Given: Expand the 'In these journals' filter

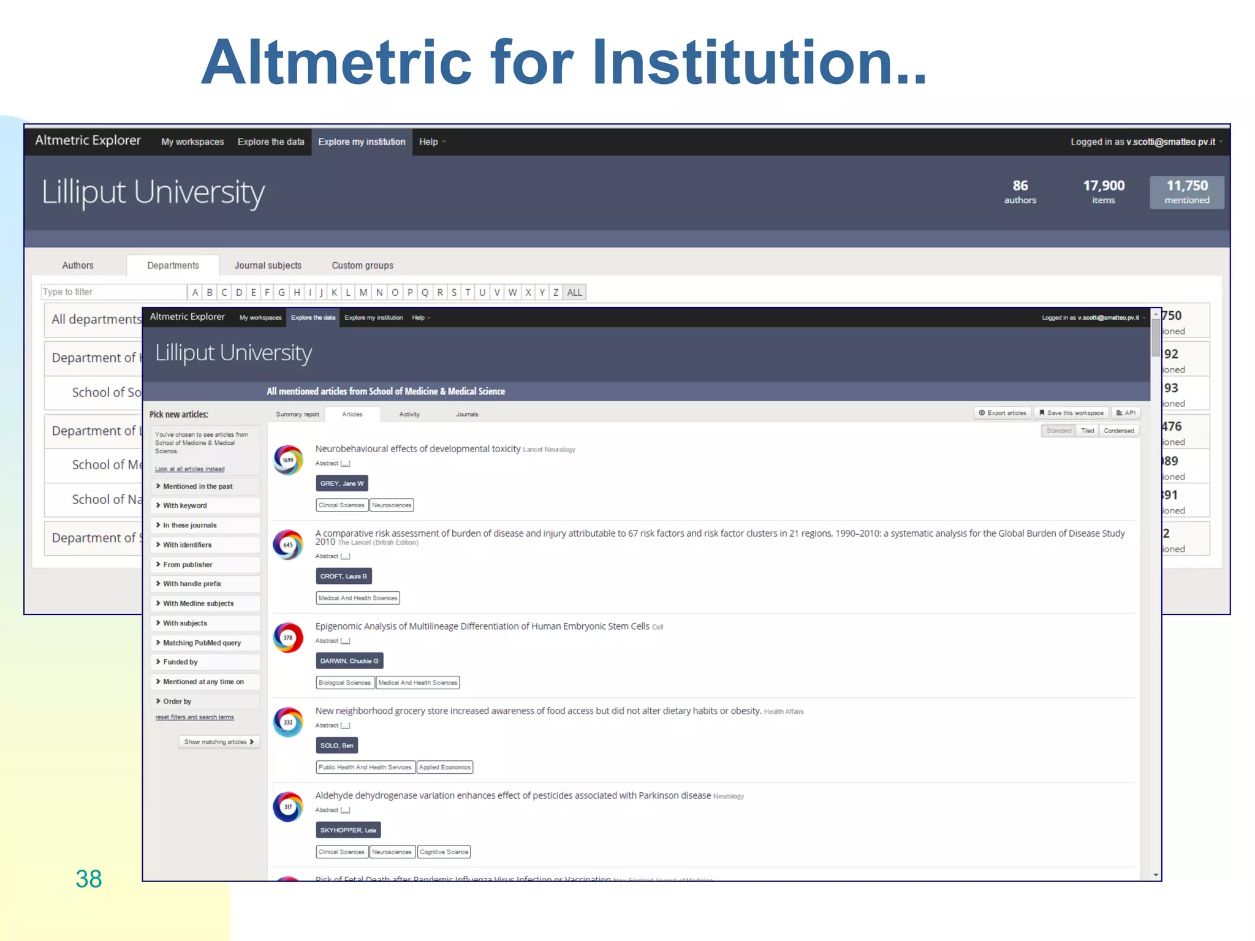Looking at the screenshot, I should point(205,525).
